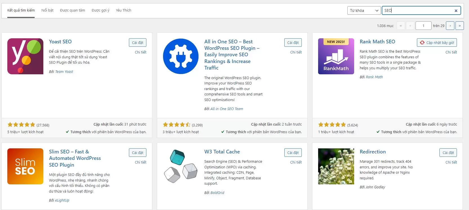Screen dimensions: 469x210
Task: Click the Yoast SEO plugin icon
Action: [x=25, y=56]
